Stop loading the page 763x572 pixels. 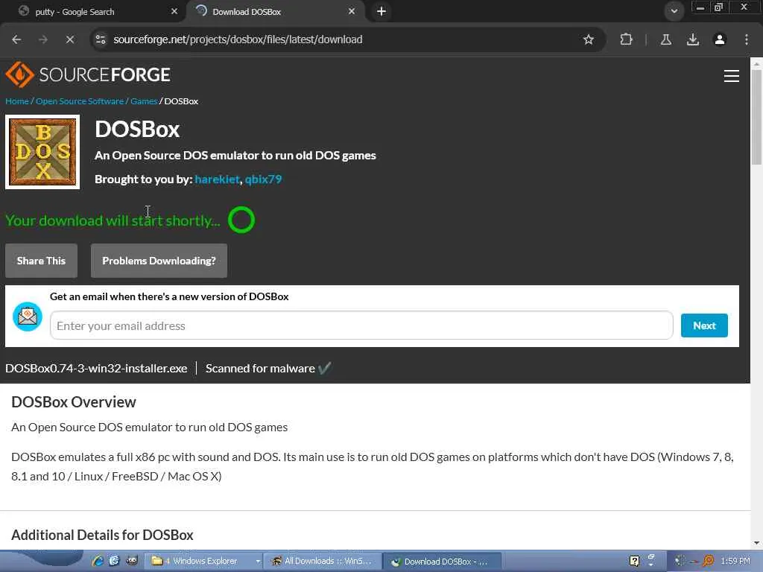pos(69,39)
